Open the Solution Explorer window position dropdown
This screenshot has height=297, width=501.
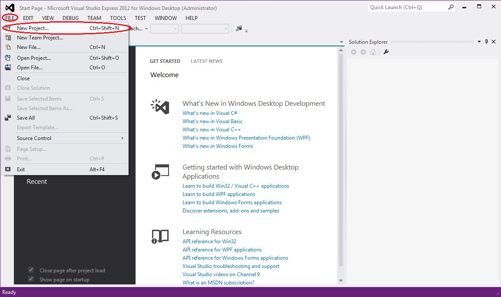pyautogui.click(x=479, y=42)
